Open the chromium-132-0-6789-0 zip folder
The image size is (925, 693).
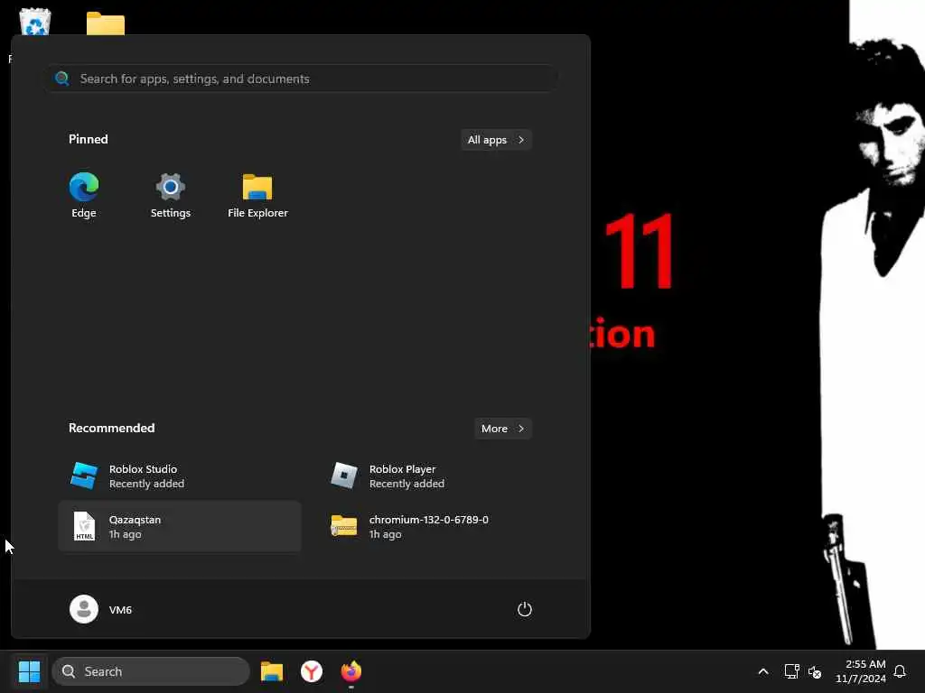[440, 527]
